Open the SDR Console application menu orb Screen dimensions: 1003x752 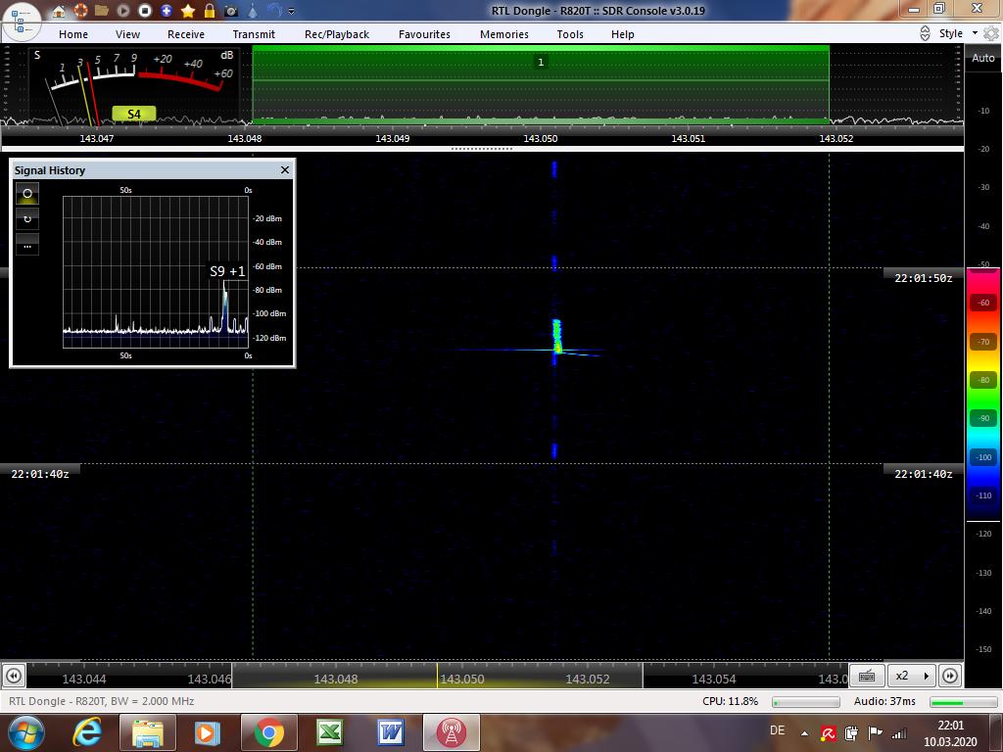[21, 21]
